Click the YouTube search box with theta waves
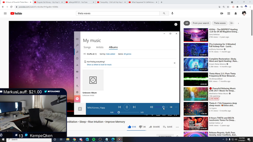253x142 pixels. (118, 13)
